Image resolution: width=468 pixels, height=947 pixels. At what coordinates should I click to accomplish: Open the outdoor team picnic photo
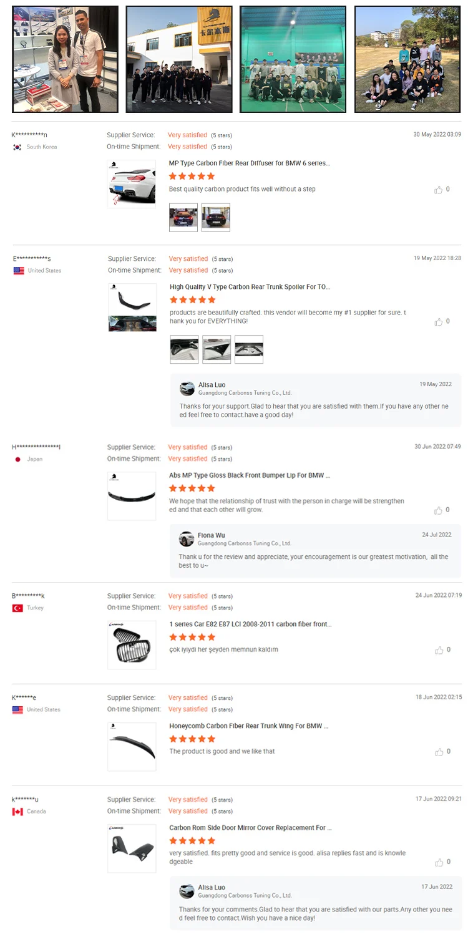coord(407,59)
